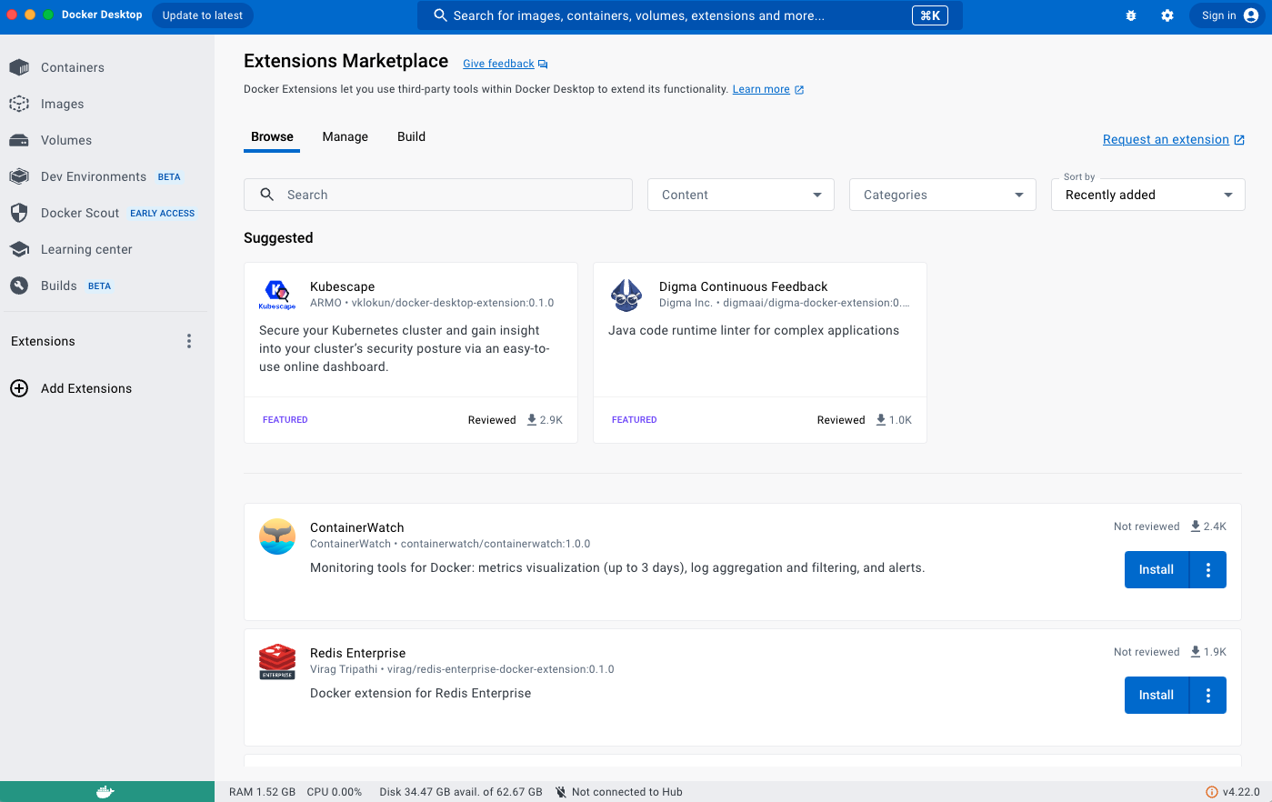Image resolution: width=1272 pixels, height=802 pixels.
Task: Click the extensions Search input field
Action: [x=438, y=195]
